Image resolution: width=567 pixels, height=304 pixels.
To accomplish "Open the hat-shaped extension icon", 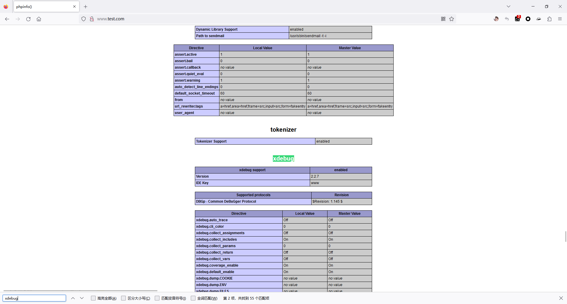I will (x=539, y=19).
